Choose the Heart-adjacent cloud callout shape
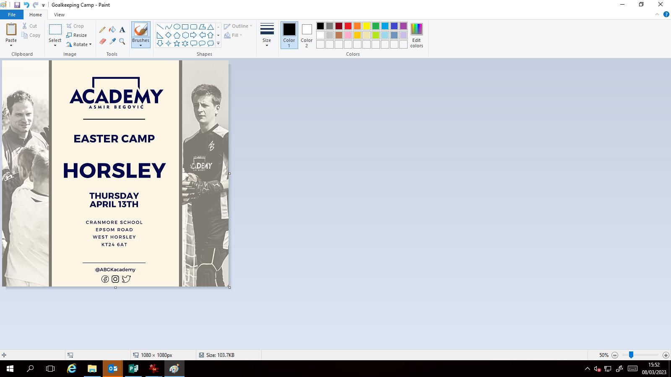Image resolution: width=671 pixels, height=377 pixels. coord(211,43)
